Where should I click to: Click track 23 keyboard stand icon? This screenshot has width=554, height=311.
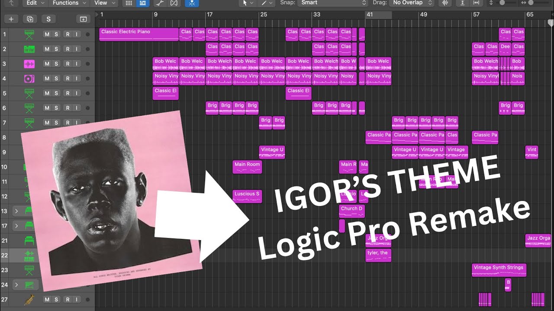click(29, 270)
